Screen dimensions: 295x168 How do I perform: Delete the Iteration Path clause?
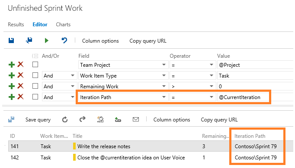(x=20, y=97)
